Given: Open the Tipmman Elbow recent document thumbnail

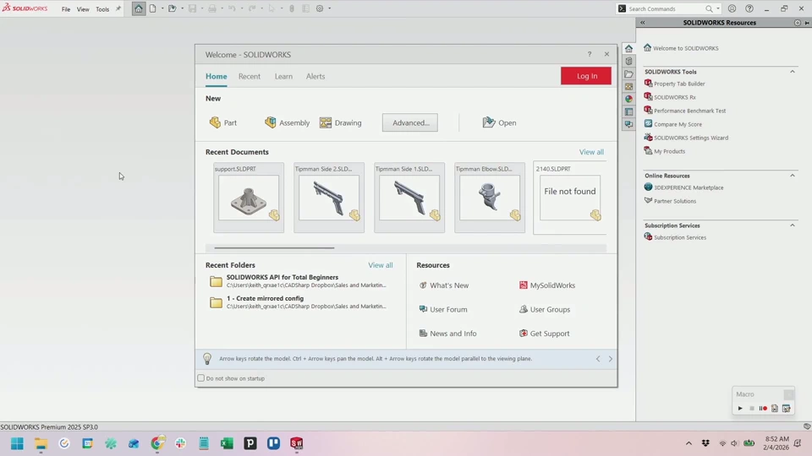Looking at the screenshot, I should coord(490,198).
